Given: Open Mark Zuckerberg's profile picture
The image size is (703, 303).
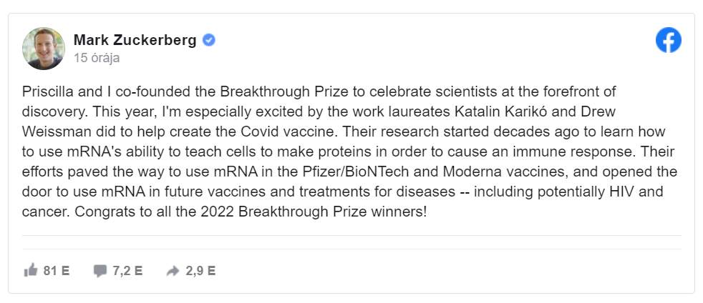Looking at the screenshot, I should point(44,49).
